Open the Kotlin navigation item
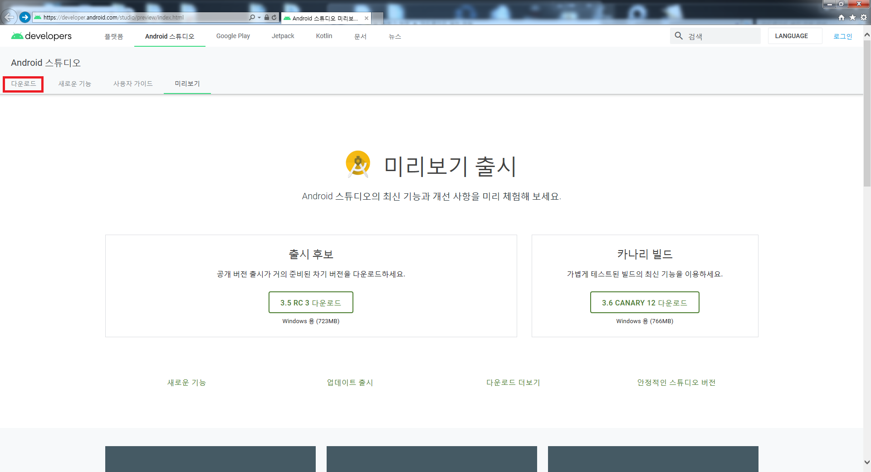 point(324,36)
